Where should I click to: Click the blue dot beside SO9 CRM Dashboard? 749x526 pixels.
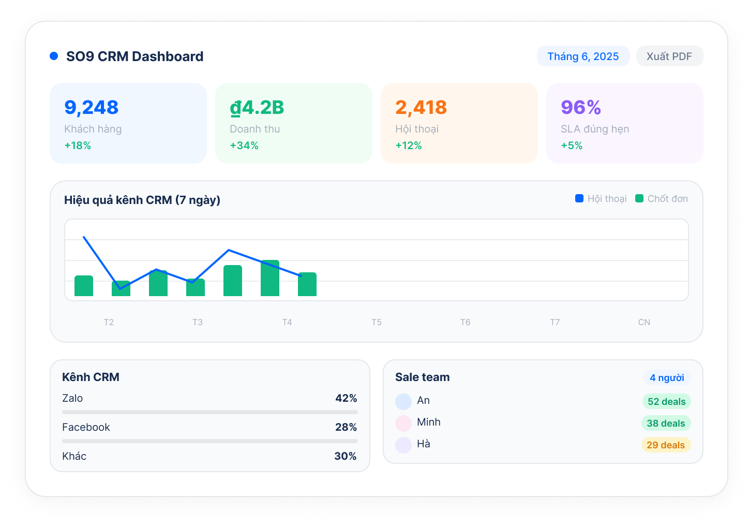tap(54, 56)
